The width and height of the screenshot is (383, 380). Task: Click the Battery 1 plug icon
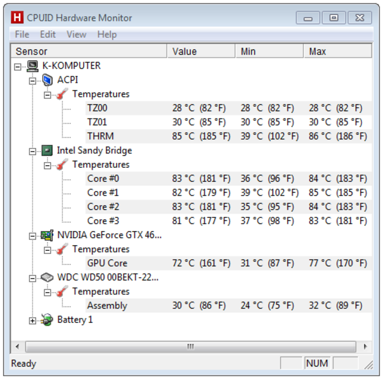tap(47, 320)
